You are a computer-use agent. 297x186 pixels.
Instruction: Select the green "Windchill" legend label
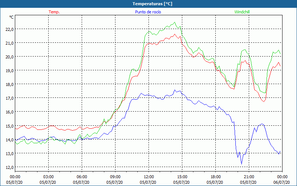tap(242, 12)
